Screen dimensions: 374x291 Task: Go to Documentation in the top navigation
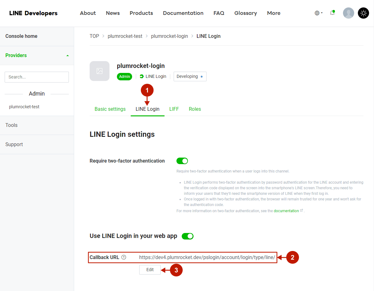(x=183, y=13)
